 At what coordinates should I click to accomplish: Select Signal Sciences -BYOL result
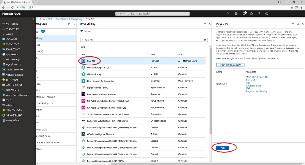coord(143,87)
